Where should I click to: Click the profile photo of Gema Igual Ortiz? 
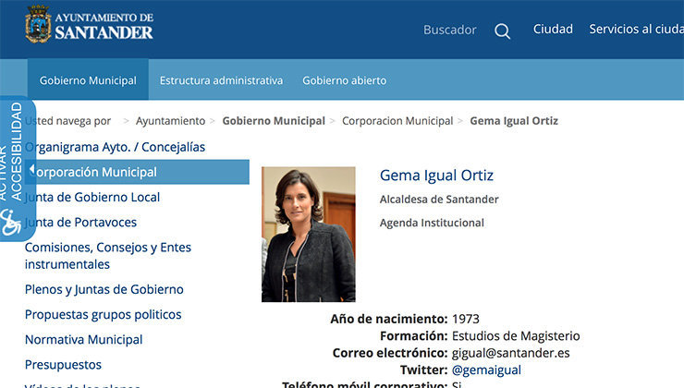pos(308,234)
